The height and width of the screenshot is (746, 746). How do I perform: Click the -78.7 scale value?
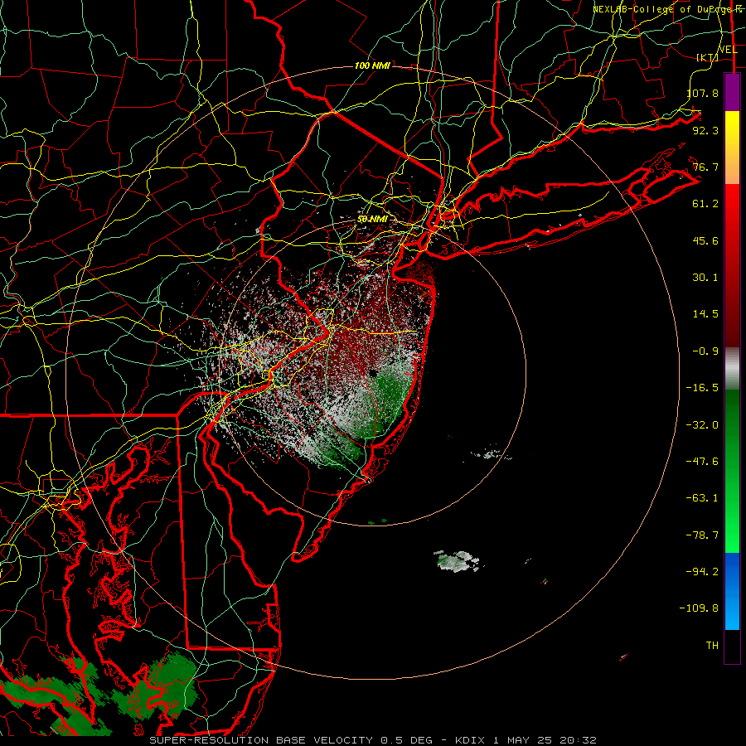pos(702,535)
